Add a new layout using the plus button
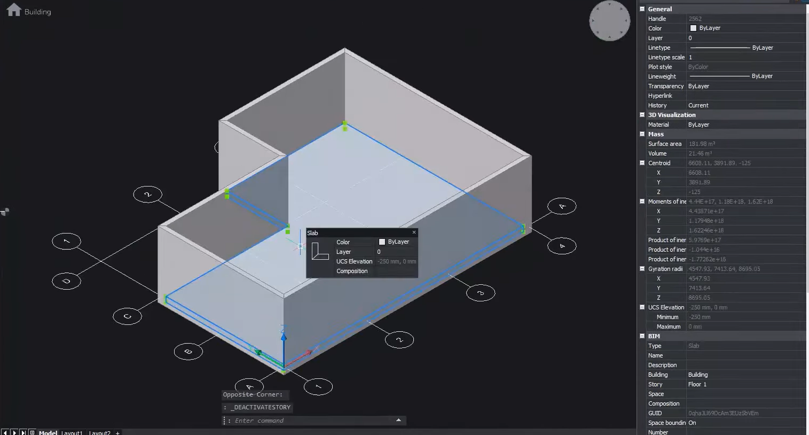Screen dimensions: 809x435 pyautogui.click(x=117, y=433)
